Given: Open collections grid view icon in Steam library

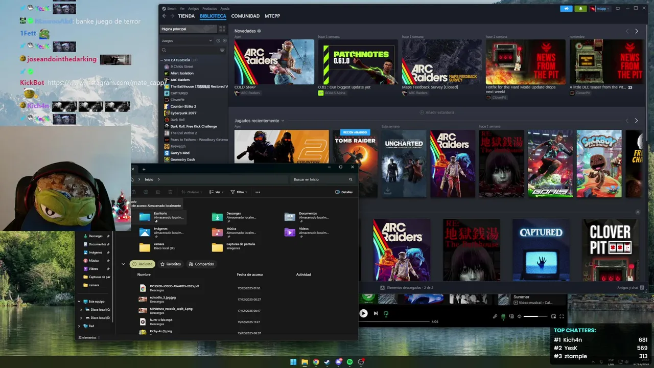Looking at the screenshot, I should pos(222,29).
